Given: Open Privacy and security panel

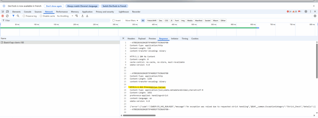Looking at the screenshot, I should click(x=105, y=12).
